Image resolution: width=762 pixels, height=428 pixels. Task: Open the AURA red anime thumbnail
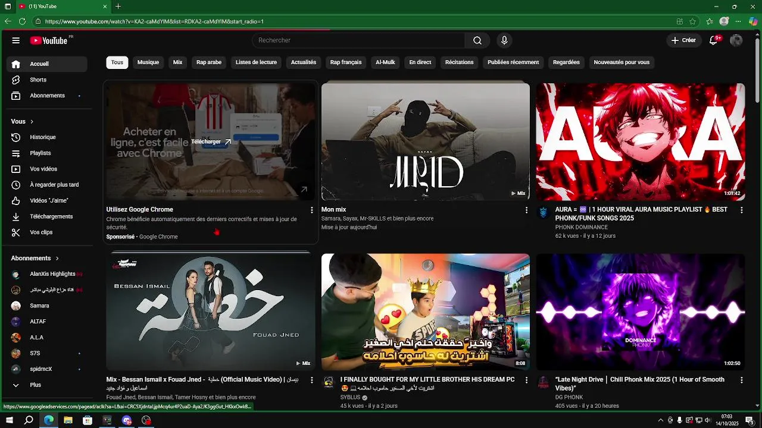(x=641, y=141)
